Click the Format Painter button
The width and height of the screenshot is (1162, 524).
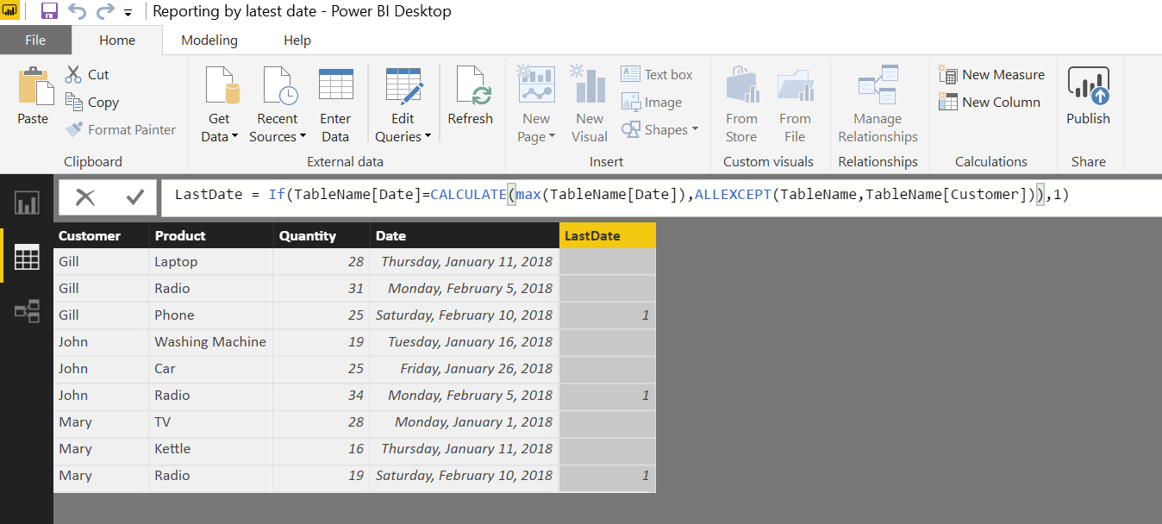[x=121, y=130]
